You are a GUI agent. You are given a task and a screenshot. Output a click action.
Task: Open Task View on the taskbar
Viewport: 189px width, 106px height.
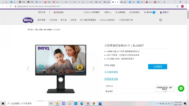point(51,103)
